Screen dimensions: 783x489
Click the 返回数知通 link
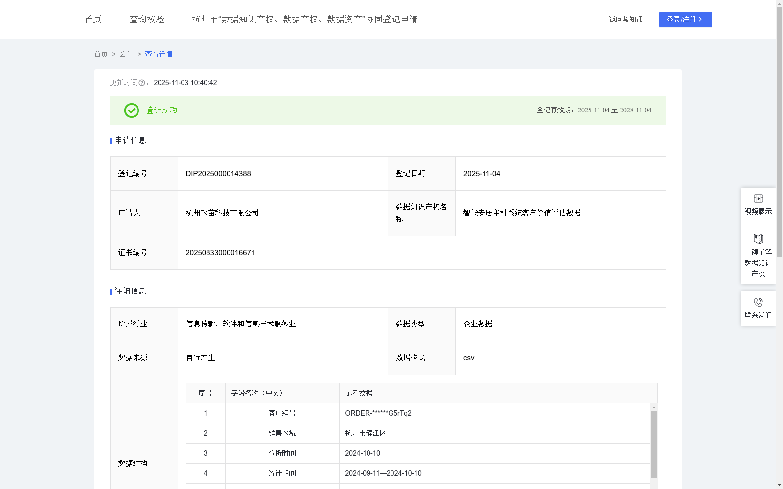626,20
